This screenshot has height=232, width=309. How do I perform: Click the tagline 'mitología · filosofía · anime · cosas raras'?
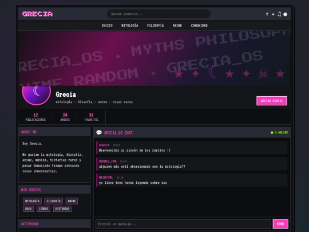(94, 102)
